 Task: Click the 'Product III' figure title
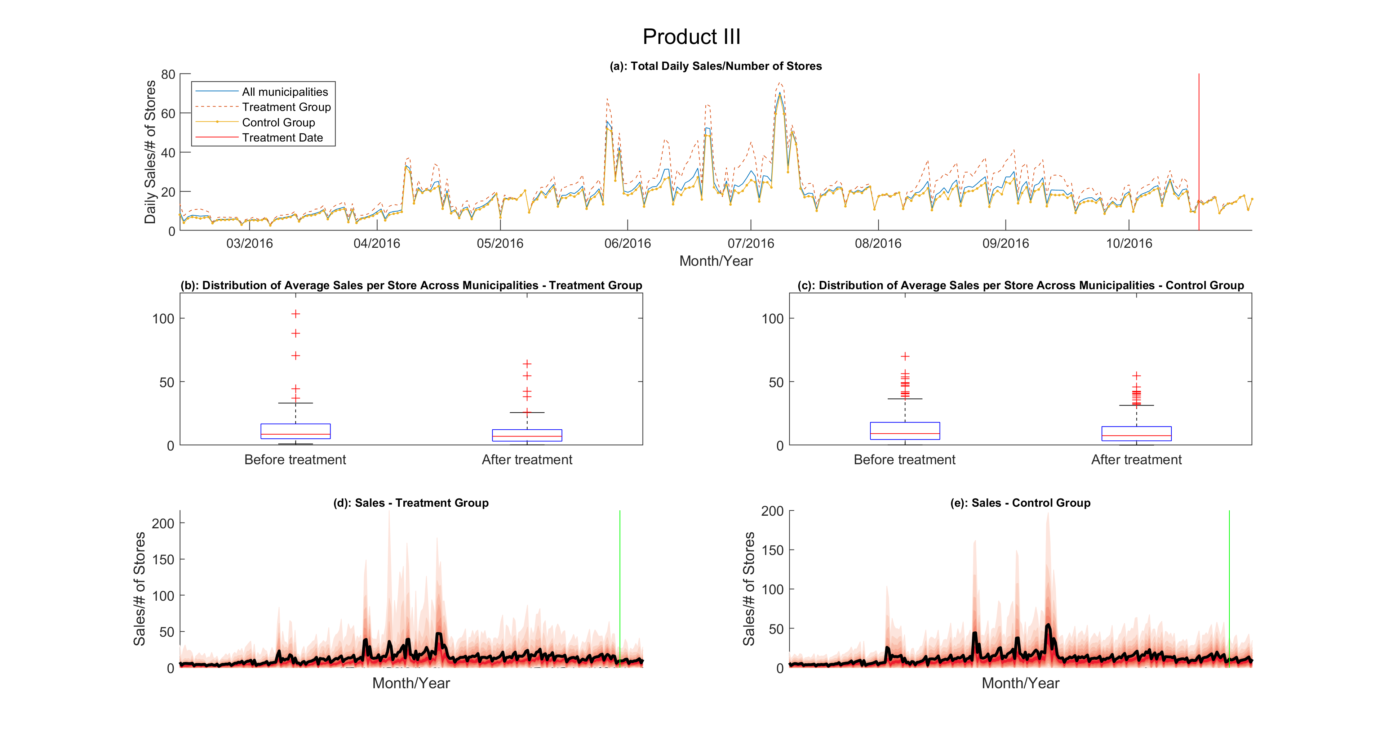coord(692,36)
